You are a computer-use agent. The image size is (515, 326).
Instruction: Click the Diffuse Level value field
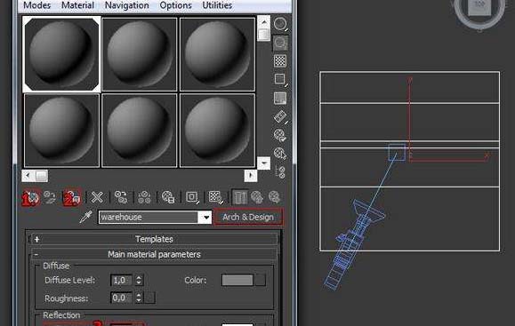pyautogui.click(x=121, y=280)
